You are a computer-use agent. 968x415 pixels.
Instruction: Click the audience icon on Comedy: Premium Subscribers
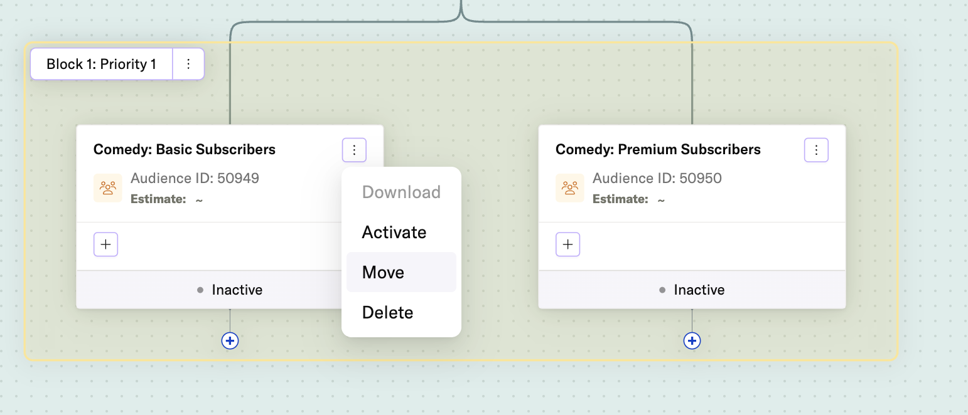[x=569, y=187]
